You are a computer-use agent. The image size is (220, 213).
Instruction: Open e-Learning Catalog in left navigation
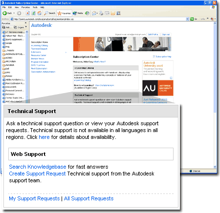[x=40, y=45]
